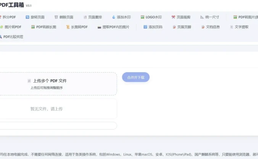This screenshot has width=258, height=159.
Task: Click the PDF工具箱 title
Action: [12, 5]
